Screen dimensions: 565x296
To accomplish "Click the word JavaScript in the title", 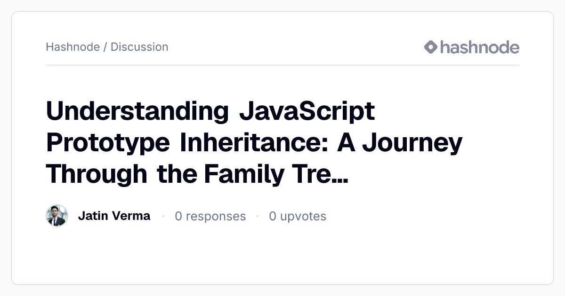I will 307,111.
